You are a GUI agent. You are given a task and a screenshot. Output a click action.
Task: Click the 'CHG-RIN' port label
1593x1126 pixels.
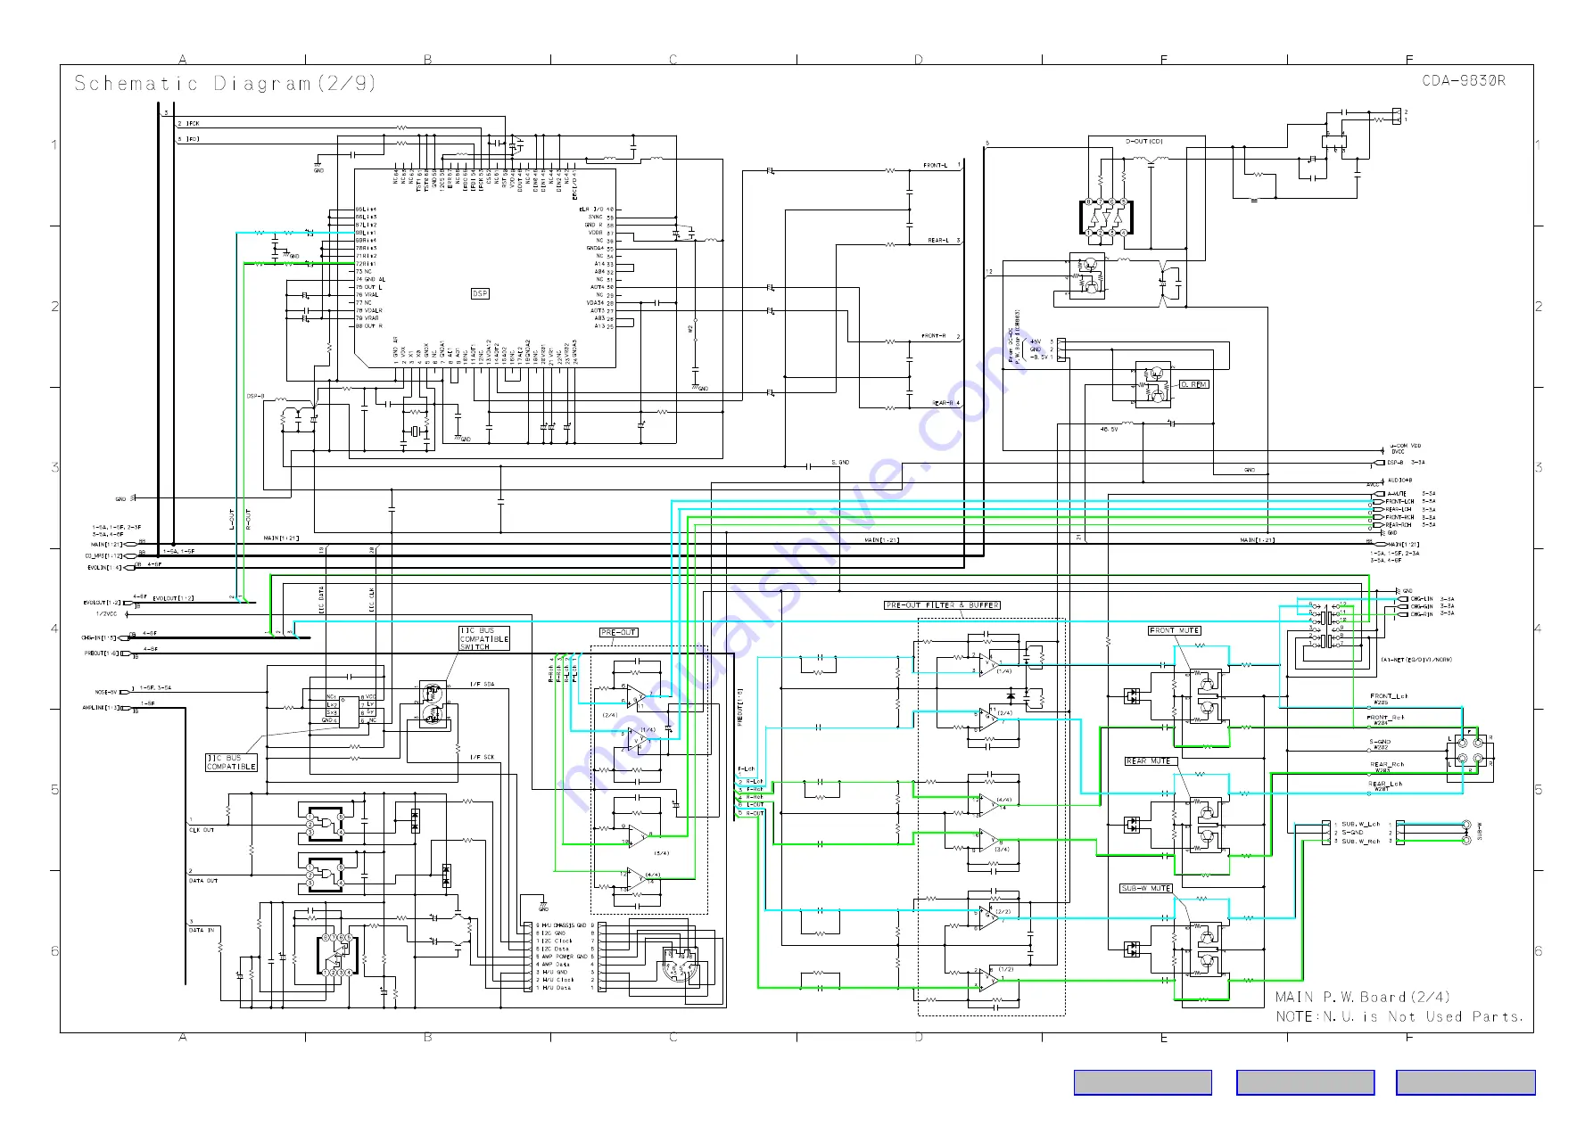coord(1422,614)
